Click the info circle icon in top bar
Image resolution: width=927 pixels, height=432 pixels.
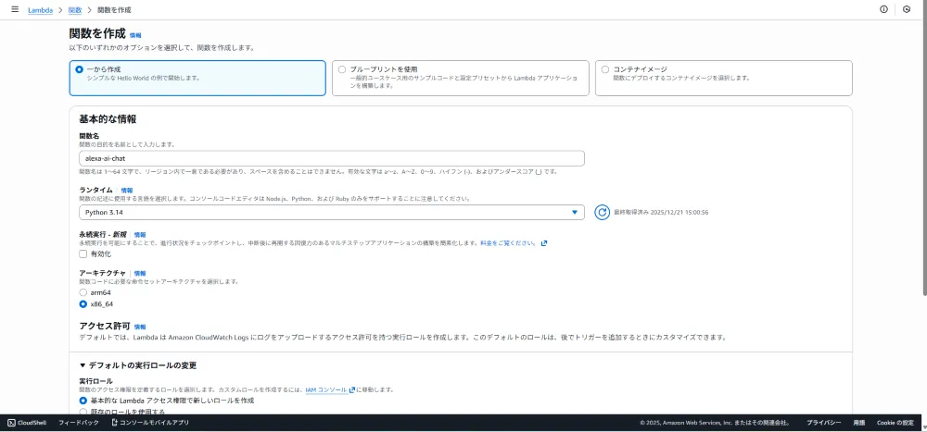tap(883, 9)
